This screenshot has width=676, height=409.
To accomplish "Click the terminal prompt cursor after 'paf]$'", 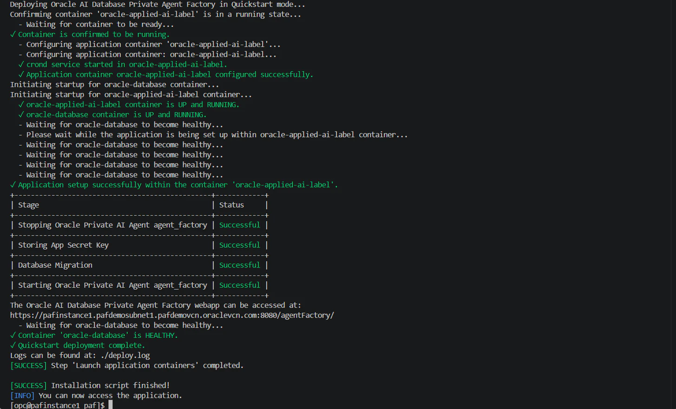I will point(111,405).
